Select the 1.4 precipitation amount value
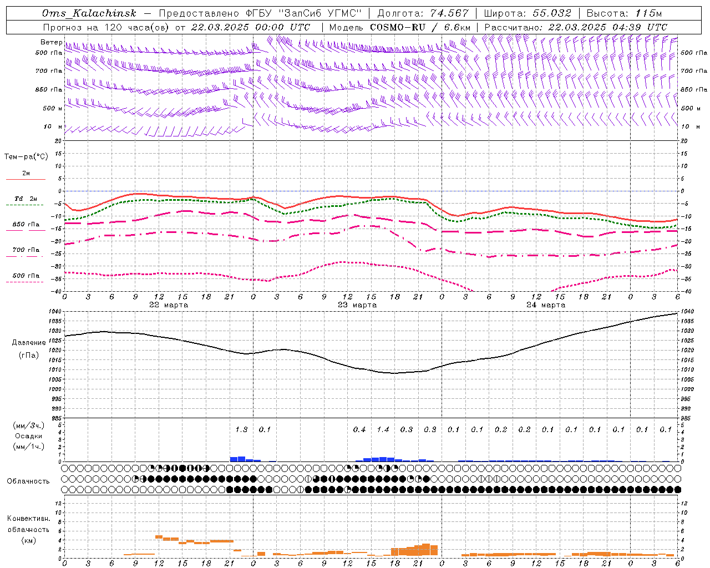Viewport: 710px width, 568px height. (383, 430)
